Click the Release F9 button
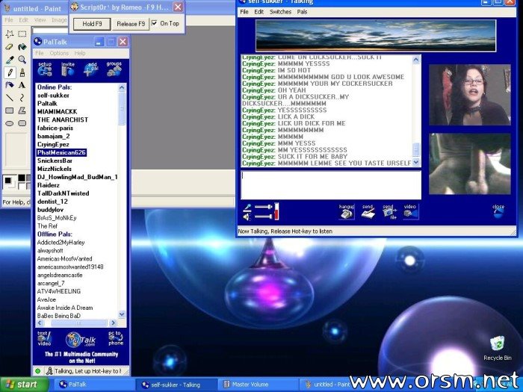 tap(131, 24)
